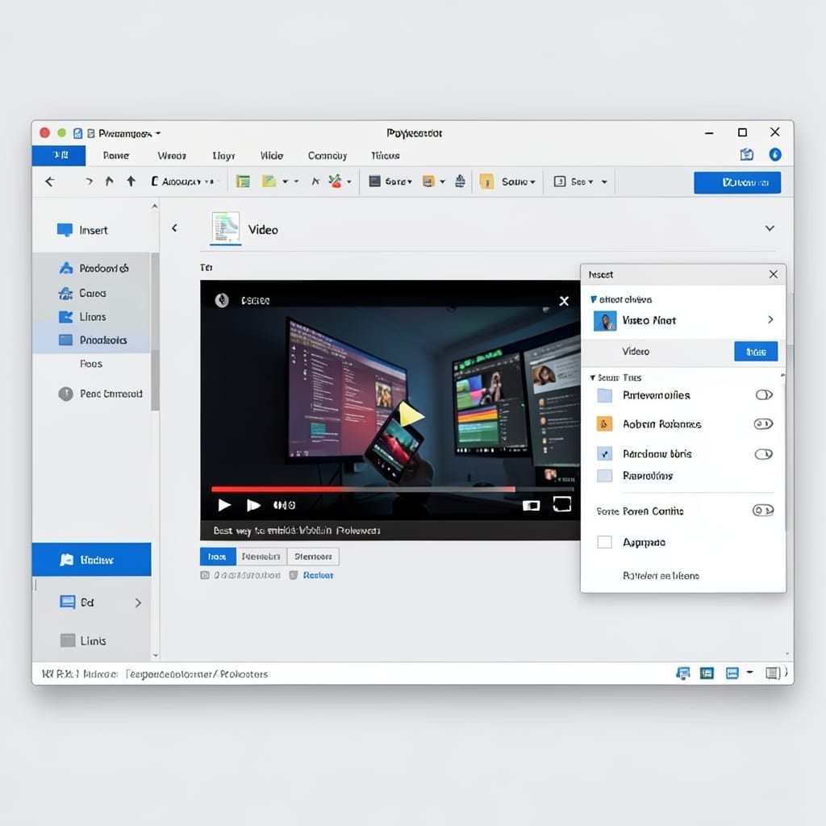Click the first blue status bar icon
The width and height of the screenshot is (826, 826).
tap(683, 674)
